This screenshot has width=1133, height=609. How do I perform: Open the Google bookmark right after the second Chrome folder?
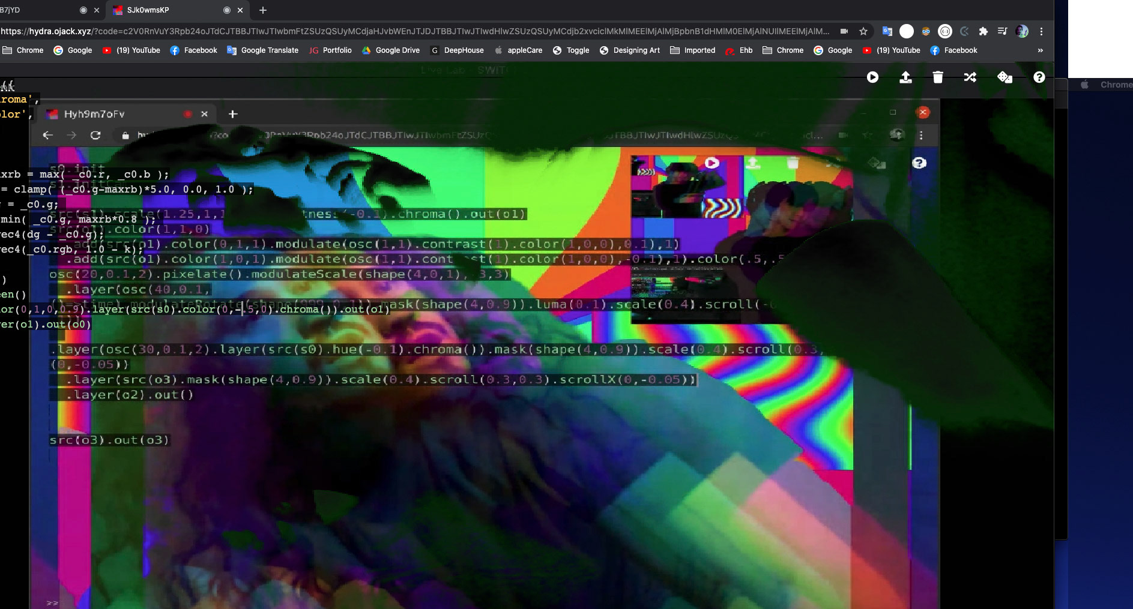pyautogui.click(x=833, y=50)
